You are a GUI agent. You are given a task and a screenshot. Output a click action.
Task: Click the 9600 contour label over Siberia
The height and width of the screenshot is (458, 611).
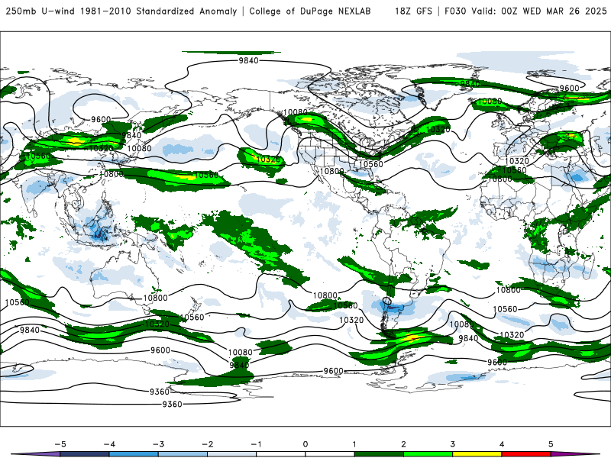(x=101, y=119)
